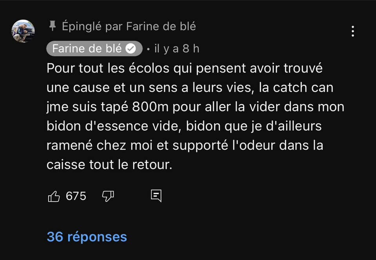
Task: Click the pushpin icon beside Épinglé
Action: pyautogui.click(x=52, y=26)
